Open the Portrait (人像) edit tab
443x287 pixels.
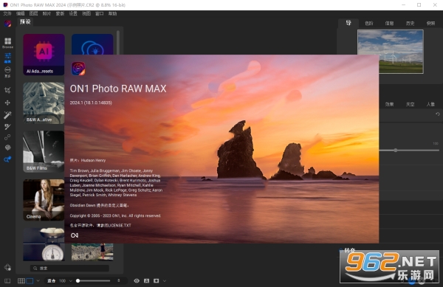[x=430, y=105]
